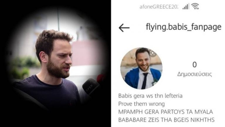Tap the back arrow icon
This screenshot has width=225, height=127.
click(124, 28)
